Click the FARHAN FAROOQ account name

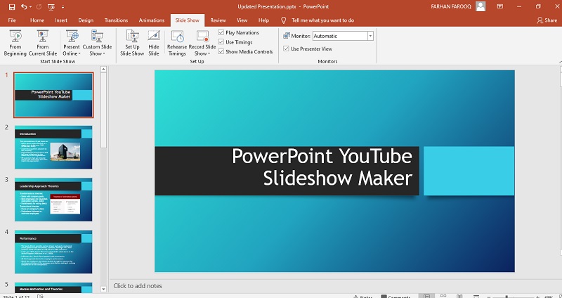point(451,6)
